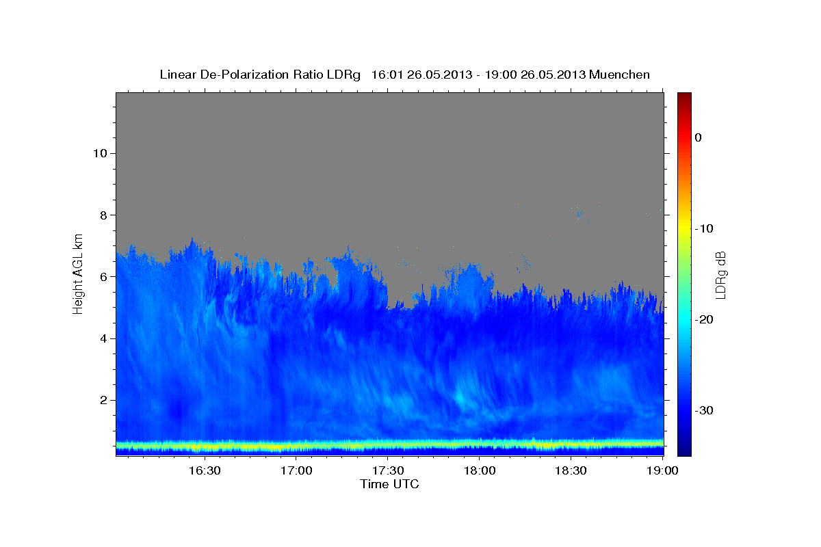This screenshot has height=547, width=821.
Task: Click the 'Muenchen' location label
Action: [620, 74]
